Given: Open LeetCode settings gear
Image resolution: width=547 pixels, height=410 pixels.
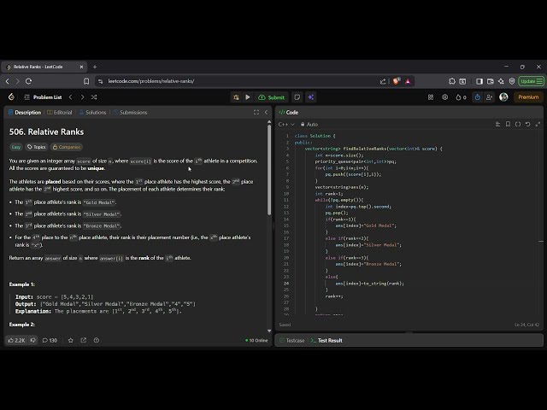Looking at the screenshot, I should [x=444, y=97].
